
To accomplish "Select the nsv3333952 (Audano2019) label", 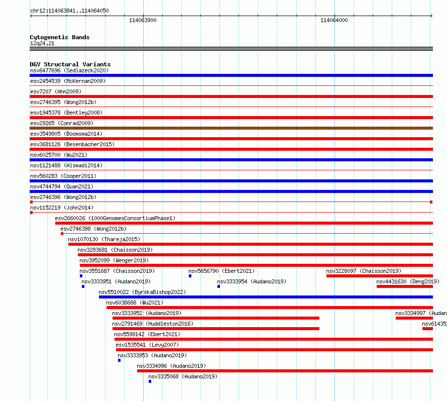I will click(x=147, y=313).
